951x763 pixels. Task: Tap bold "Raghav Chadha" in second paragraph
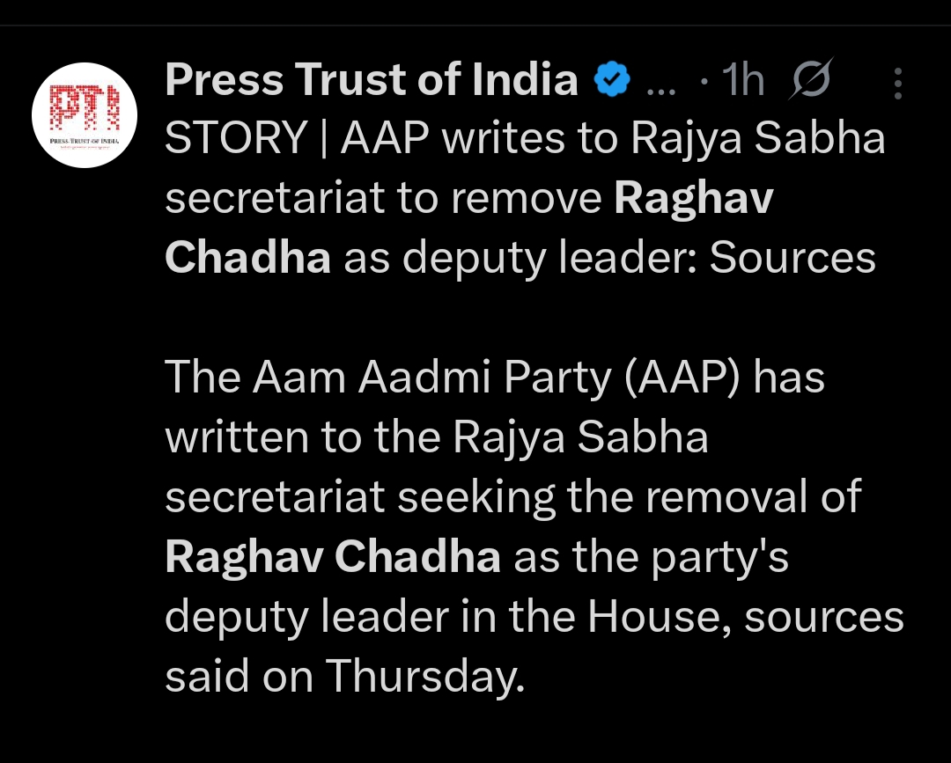tap(333, 557)
